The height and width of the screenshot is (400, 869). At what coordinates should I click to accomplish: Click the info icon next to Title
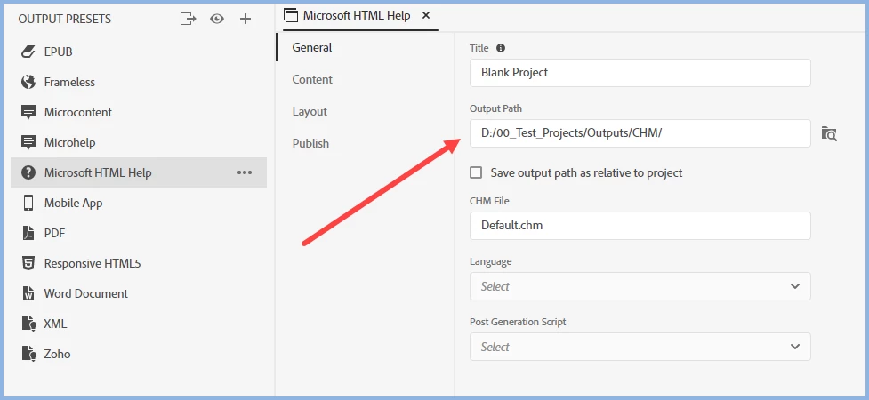click(501, 48)
